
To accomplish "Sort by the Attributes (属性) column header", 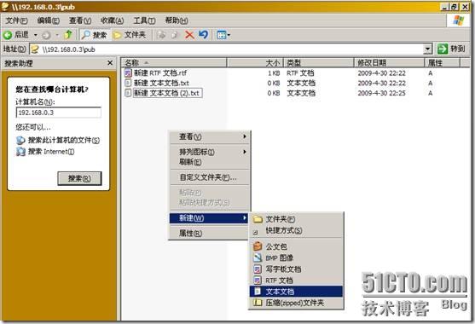I will [x=443, y=63].
